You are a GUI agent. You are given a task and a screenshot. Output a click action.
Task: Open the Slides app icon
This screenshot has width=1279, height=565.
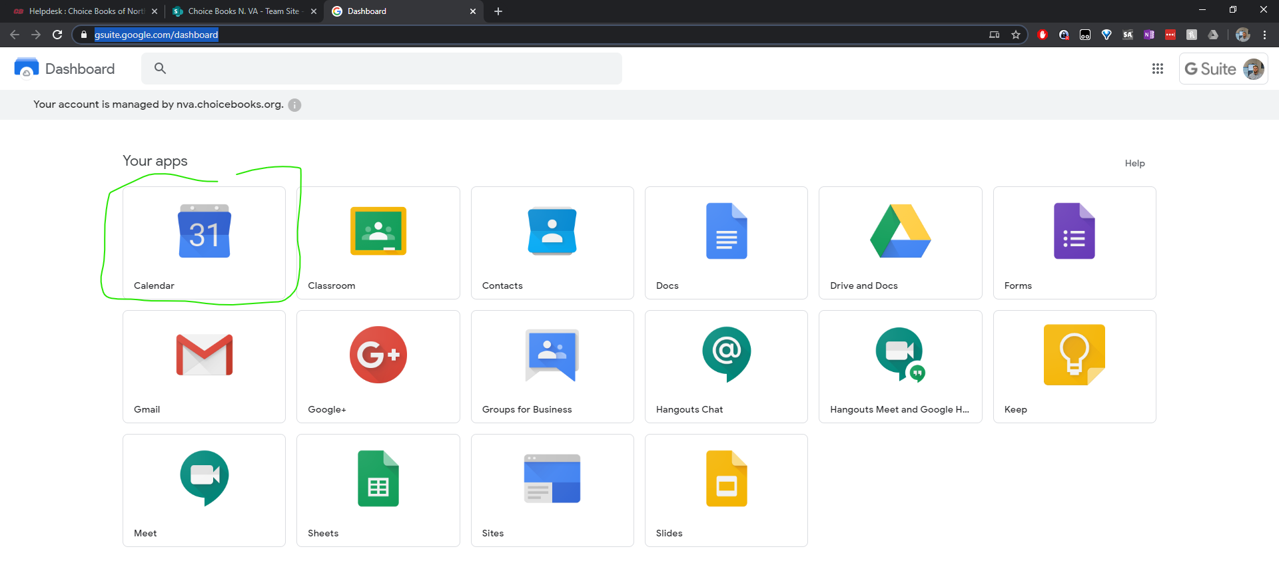point(726,478)
